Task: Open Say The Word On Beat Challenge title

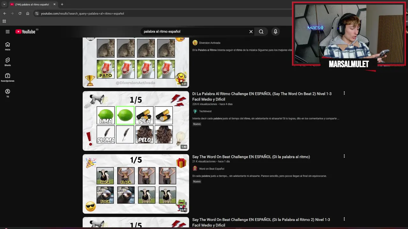Action: (x=251, y=157)
